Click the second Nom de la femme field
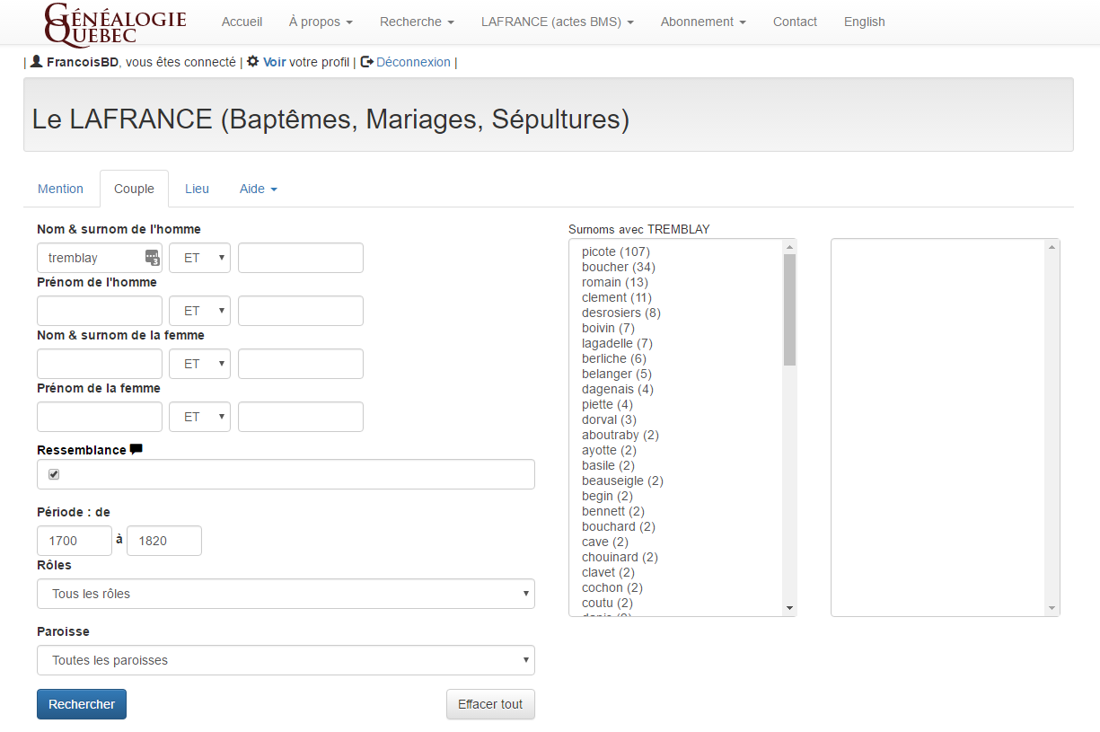This screenshot has width=1100, height=732. point(301,364)
